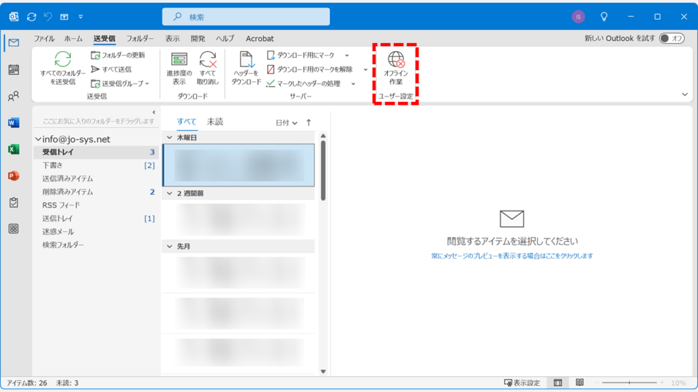The height and width of the screenshot is (392, 698).
Task: Click the sync icon in title bar
Action: coord(31,17)
